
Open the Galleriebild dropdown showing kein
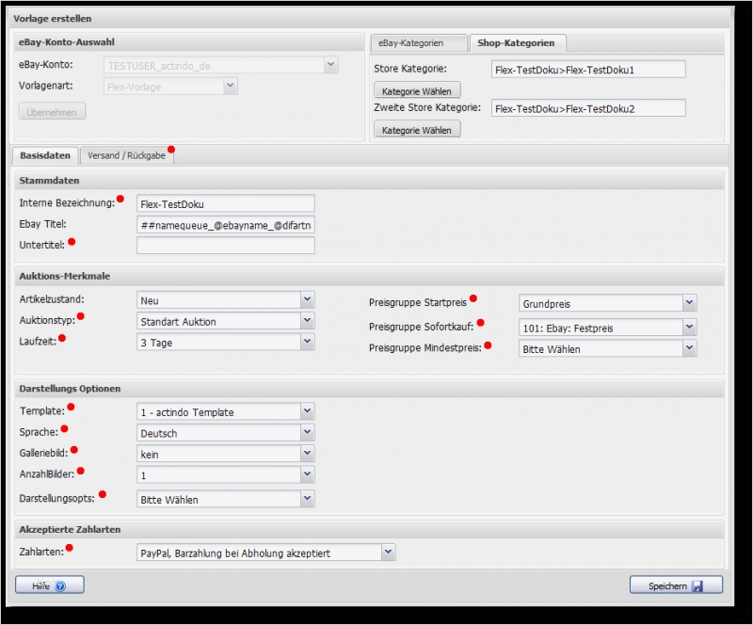(x=308, y=454)
